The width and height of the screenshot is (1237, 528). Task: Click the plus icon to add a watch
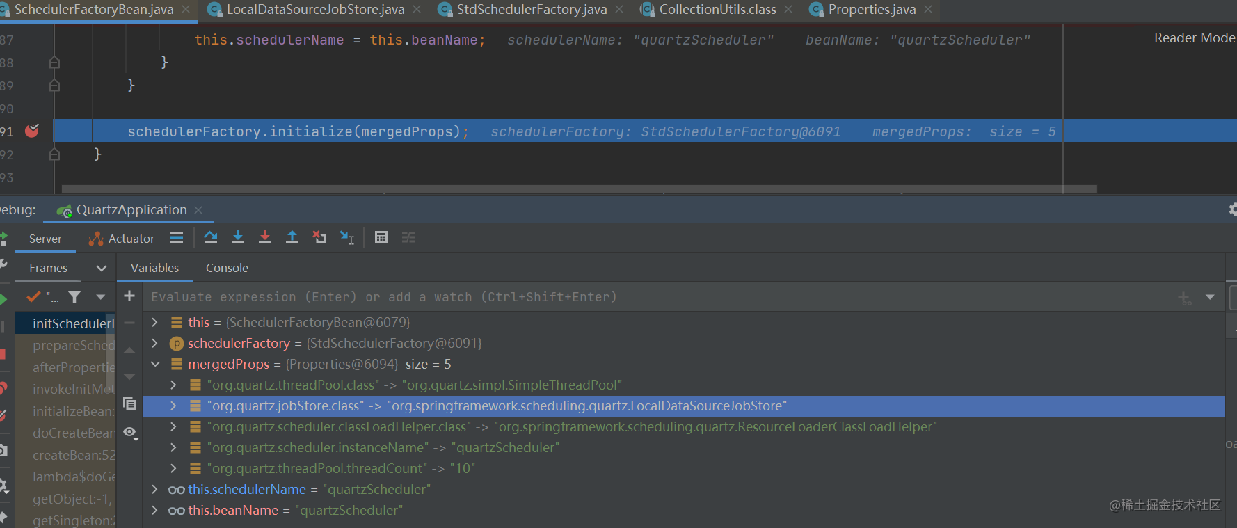pyautogui.click(x=129, y=296)
